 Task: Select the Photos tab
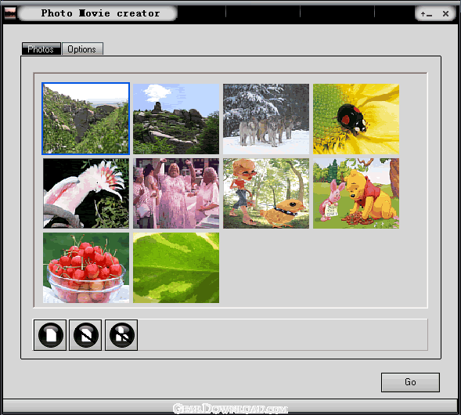pos(41,49)
